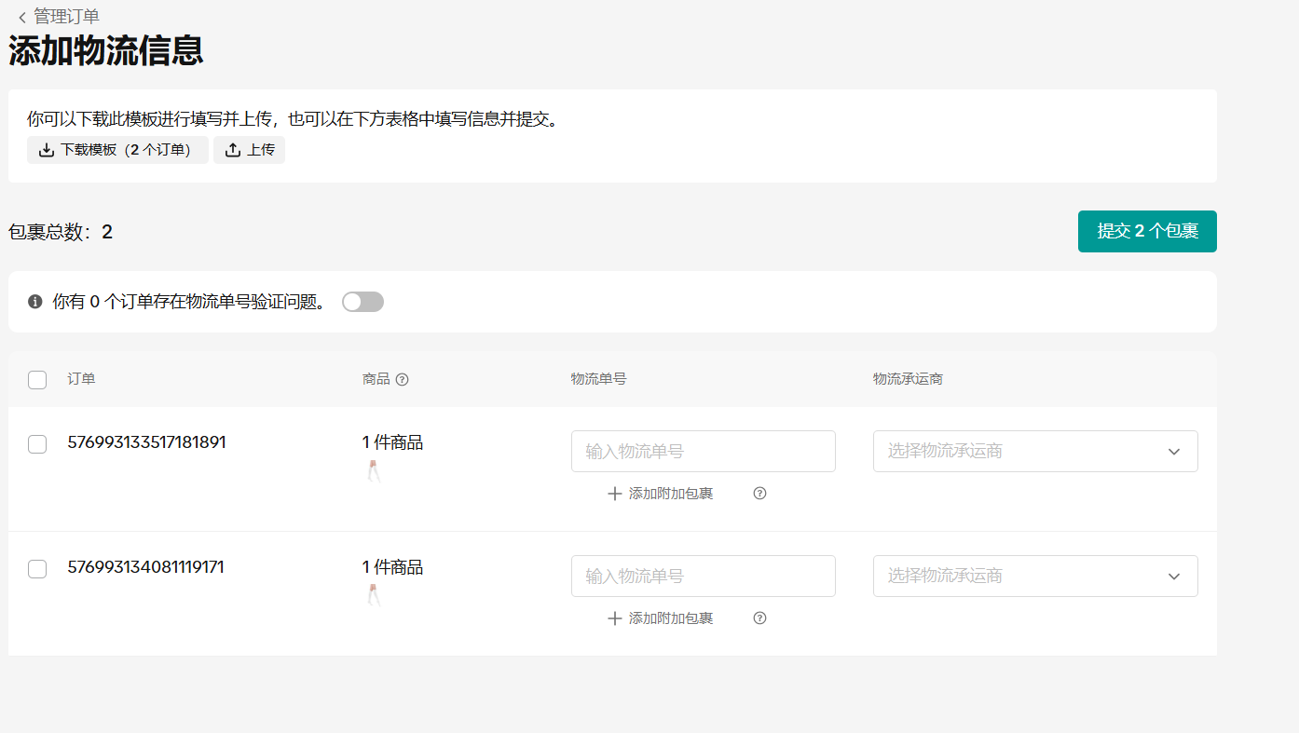The width and height of the screenshot is (1299, 733).
Task: Check the select-all checkbox in table header
Action: (x=37, y=380)
